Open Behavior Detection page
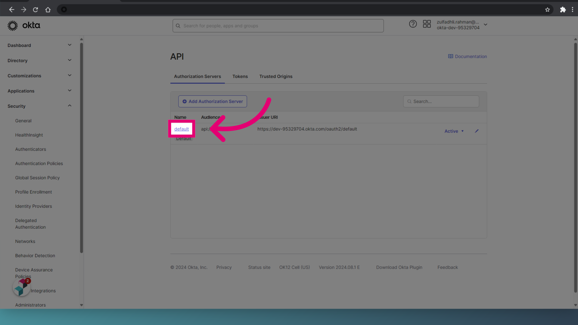 [x=35, y=256]
